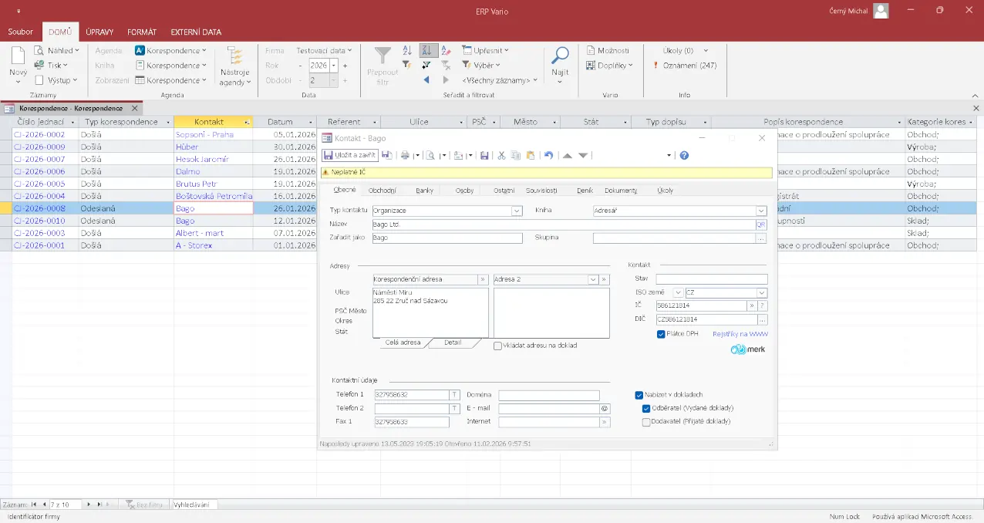Open help with the blue question mark icon
Image resolution: width=984 pixels, height=523 pixels.
pos(684,155)
